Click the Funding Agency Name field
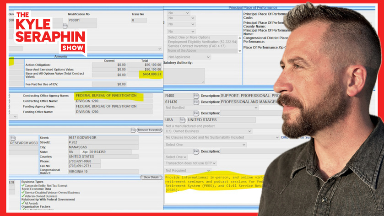Viewport: 384px width, 216px height. [114, 106]
